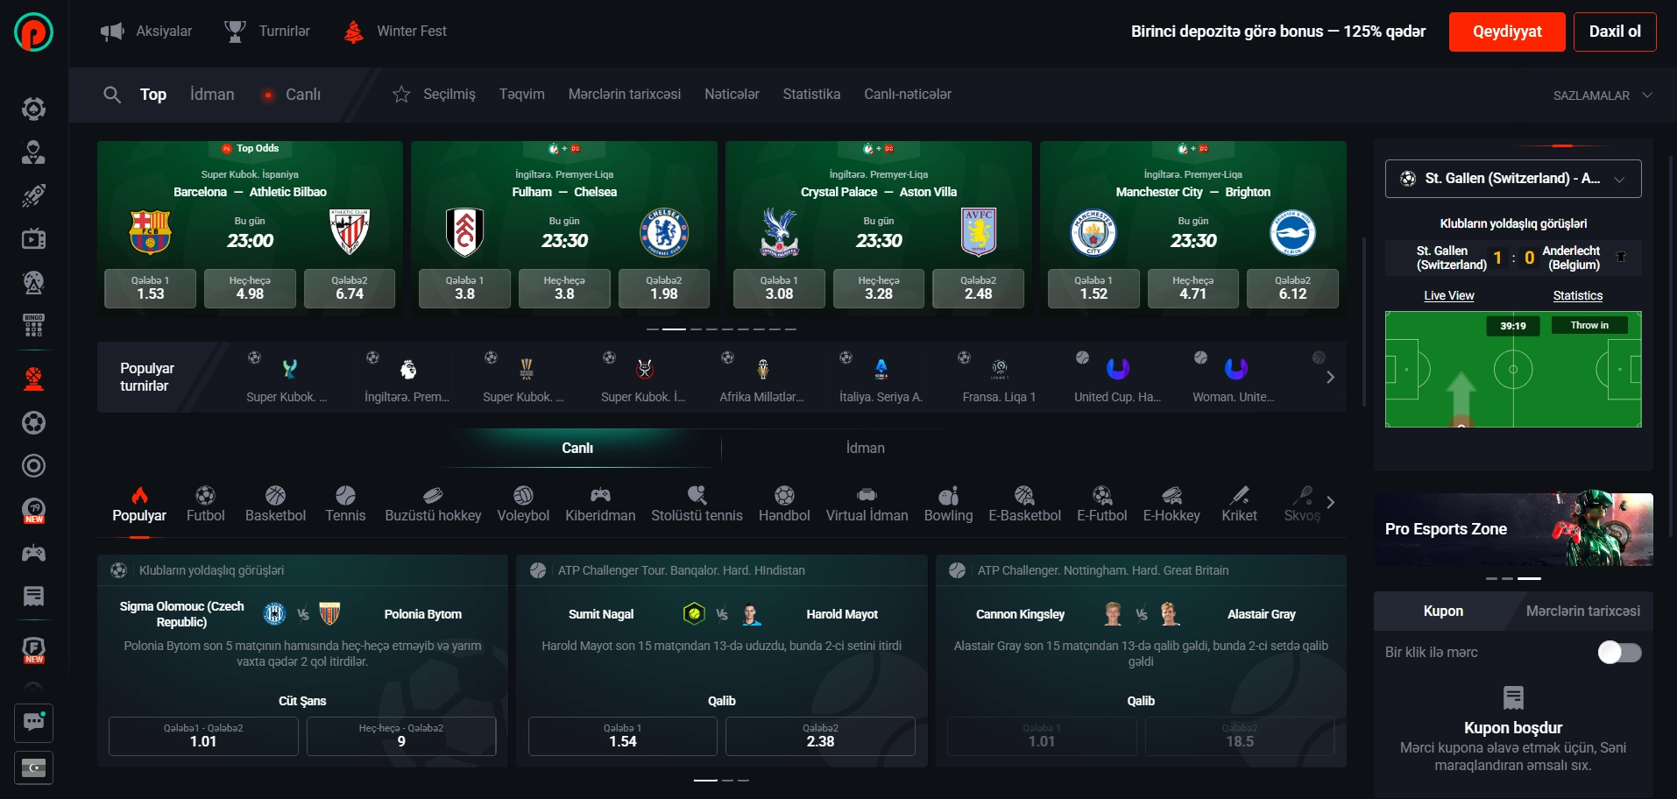Click the Qeydiyyat registration button
1677x799 pixels.
[1506, 32]
